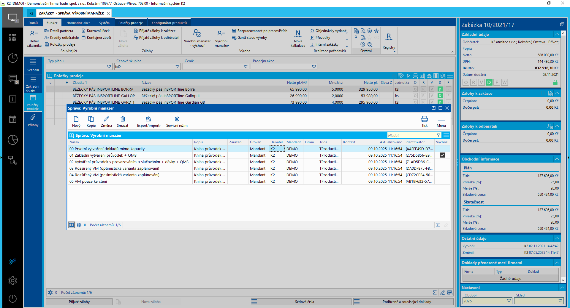The image size is (570, 308).
Task: Toggle D flag on Běžecký pás Borra row
Action: coord(440,89)
